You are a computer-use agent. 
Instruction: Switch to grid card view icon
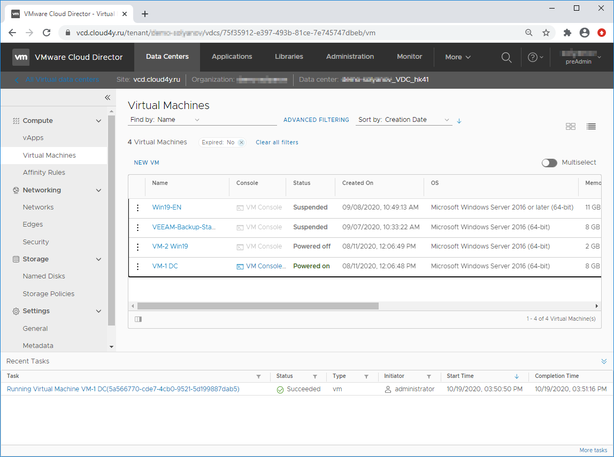[571, 126]
